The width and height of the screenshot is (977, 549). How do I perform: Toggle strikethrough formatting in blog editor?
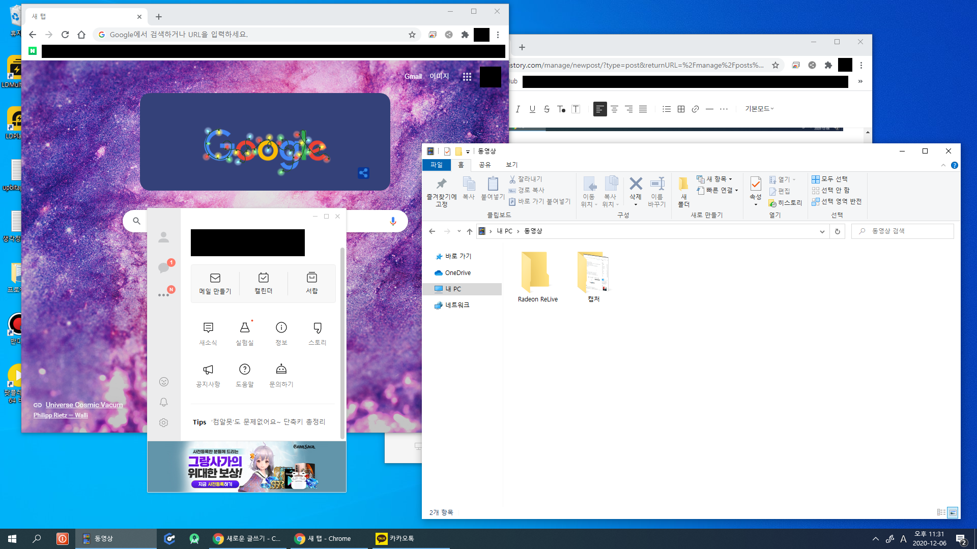[x=547, y=109]
